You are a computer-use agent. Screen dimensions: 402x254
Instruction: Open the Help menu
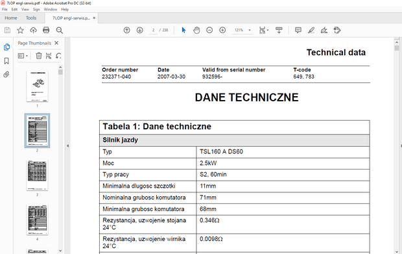[x=65, y=10]
